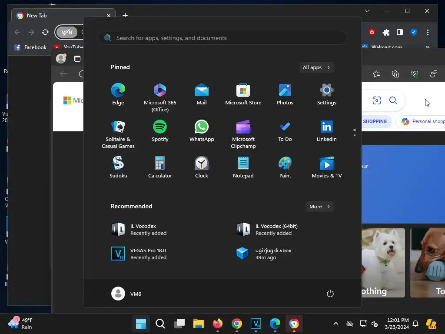The width and height of the screenshot is (445, 334).
Task: Expand tab search chevron in Brave
Action: 367,11
